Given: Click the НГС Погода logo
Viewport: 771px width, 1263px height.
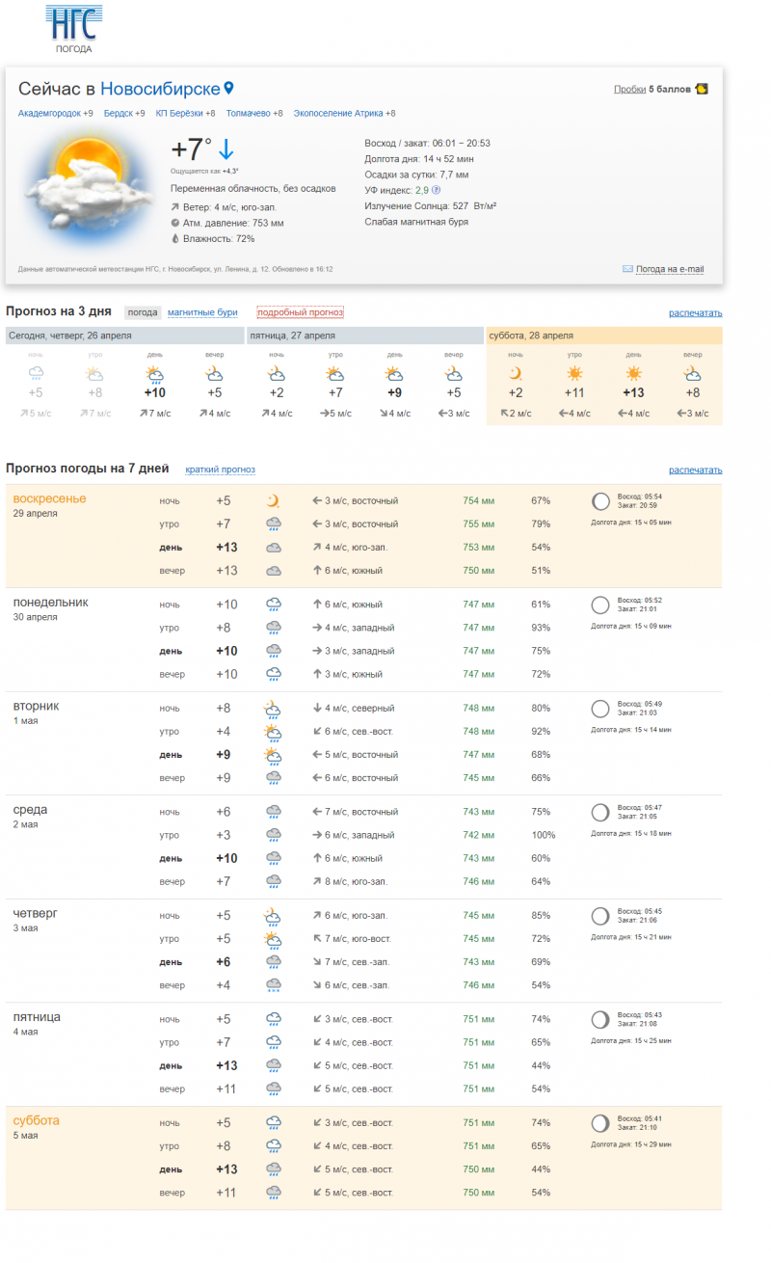Looking at the screenshot, I should 73,29.
